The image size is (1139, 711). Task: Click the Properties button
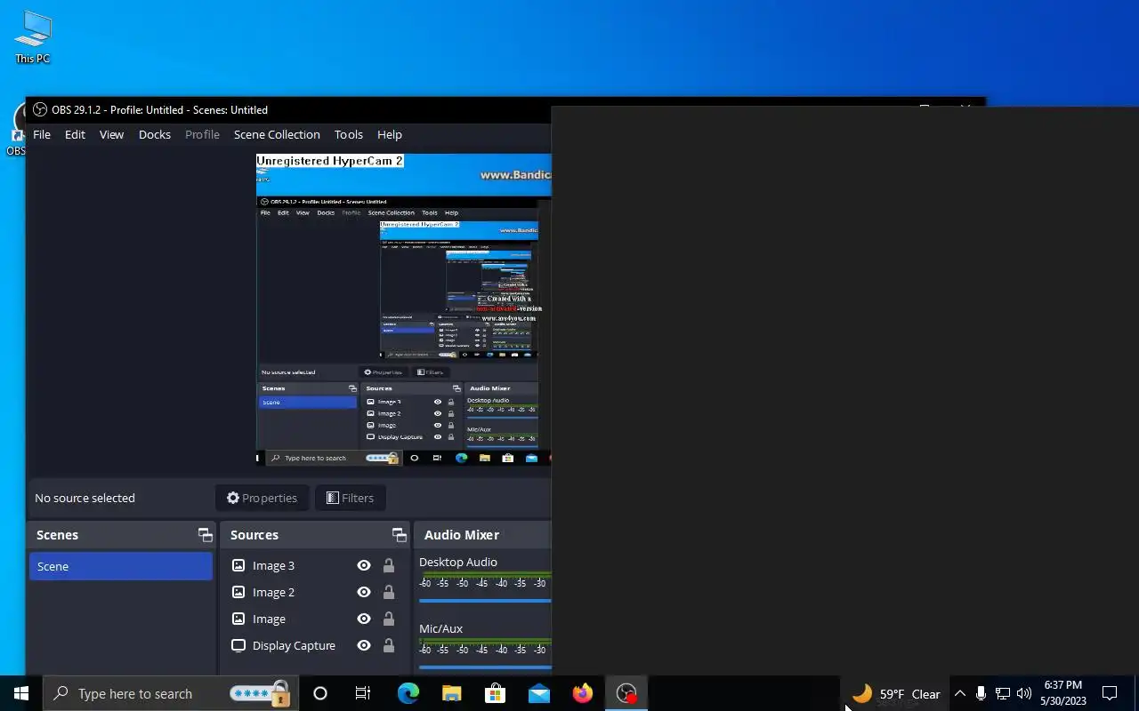(262, 498)
